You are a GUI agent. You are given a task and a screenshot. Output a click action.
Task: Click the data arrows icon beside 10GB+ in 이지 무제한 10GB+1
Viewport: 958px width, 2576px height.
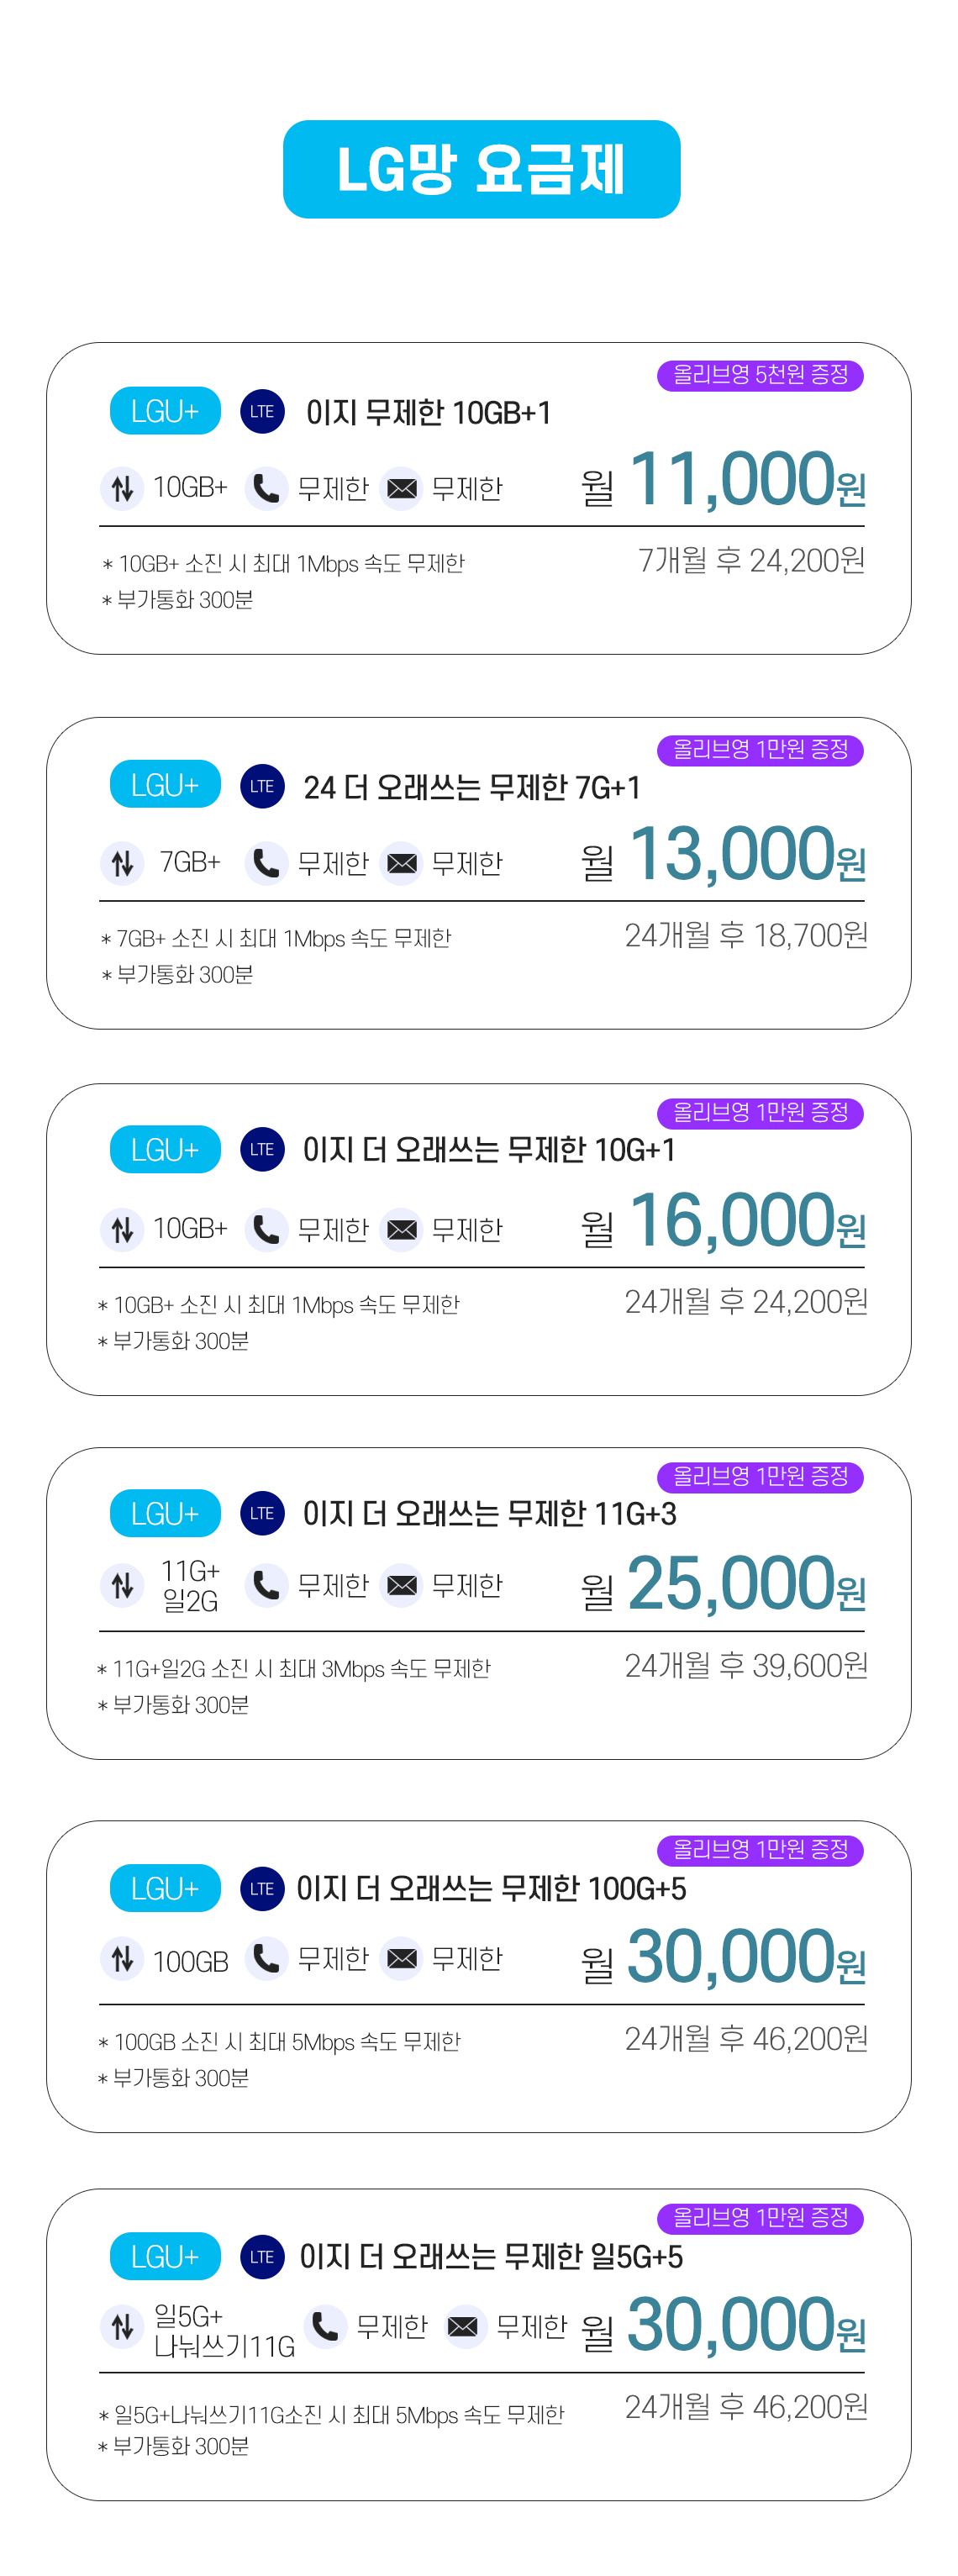coord(122,488)
